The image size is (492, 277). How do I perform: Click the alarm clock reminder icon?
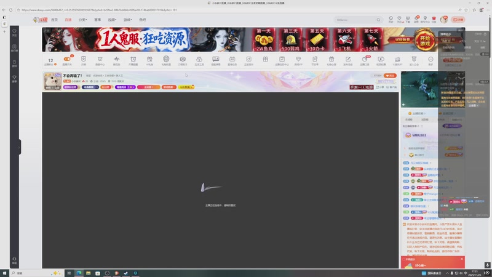tap(133, 60)
